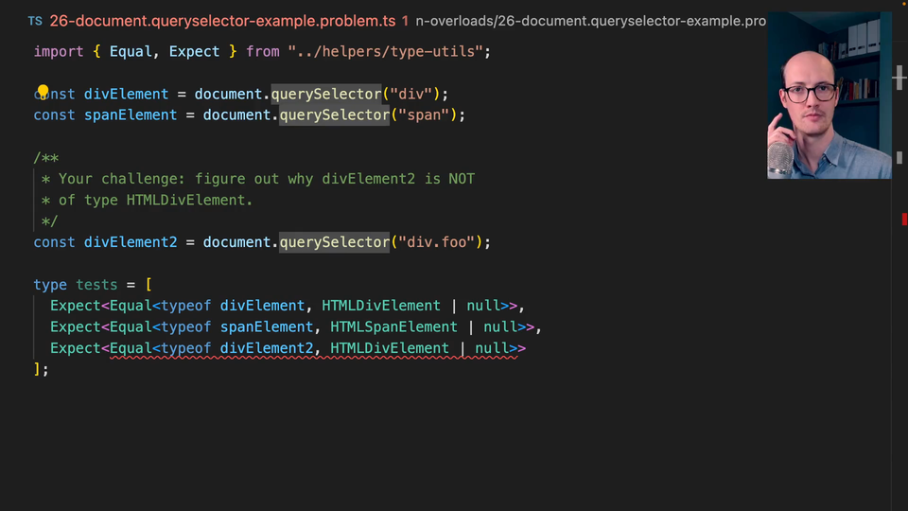
Task: Click HTMLSpanElement in the tests type
Action: pyautogui.click(x=393, y=326)
